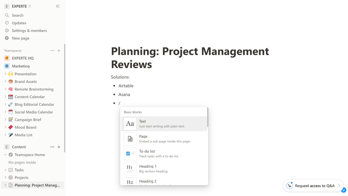Click the EXPERTE HQ house icon
The height and width of the screenshot is (196, 348).
tap(7, 58)
